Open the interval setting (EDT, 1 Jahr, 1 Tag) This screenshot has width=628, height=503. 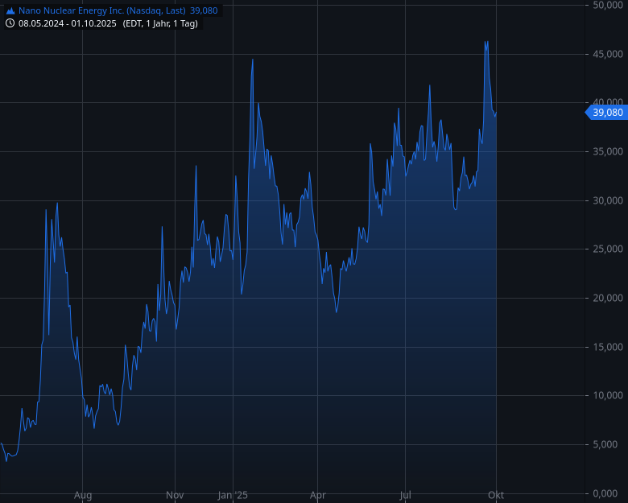[x=160, y=23]
